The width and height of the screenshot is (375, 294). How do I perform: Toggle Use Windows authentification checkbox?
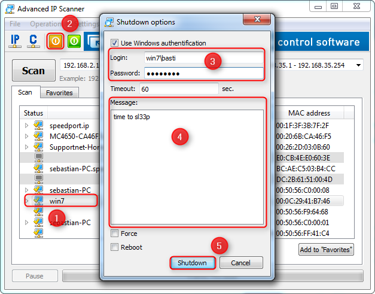pos(114,43)
